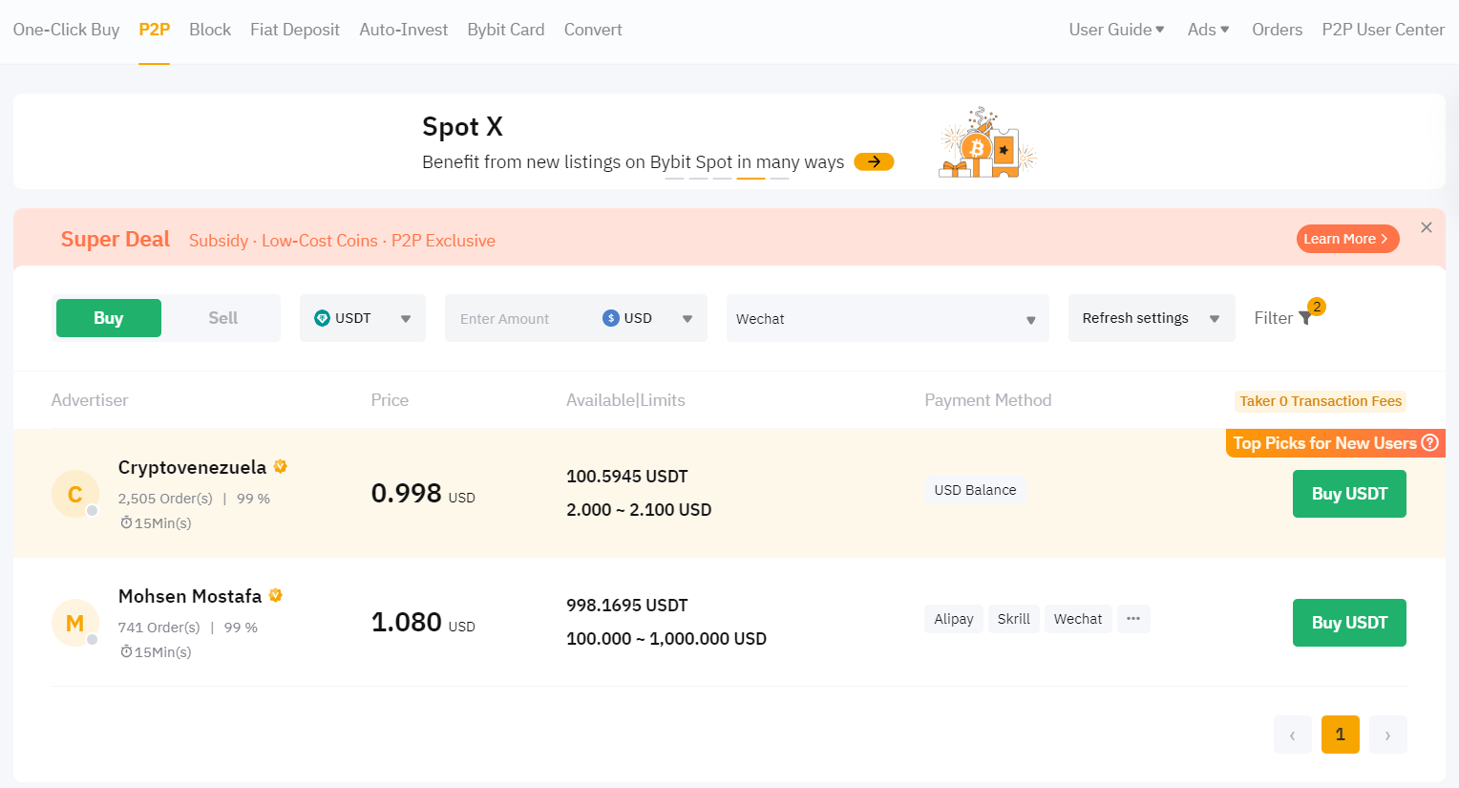Buy USDT from Cryptovenezuela
The image size is (1459, 788).
[1349, 494]
